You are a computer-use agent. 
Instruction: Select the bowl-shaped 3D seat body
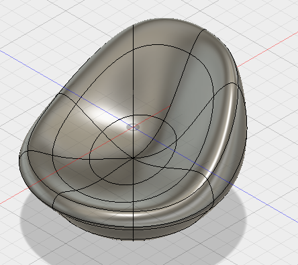coord(134,129)
